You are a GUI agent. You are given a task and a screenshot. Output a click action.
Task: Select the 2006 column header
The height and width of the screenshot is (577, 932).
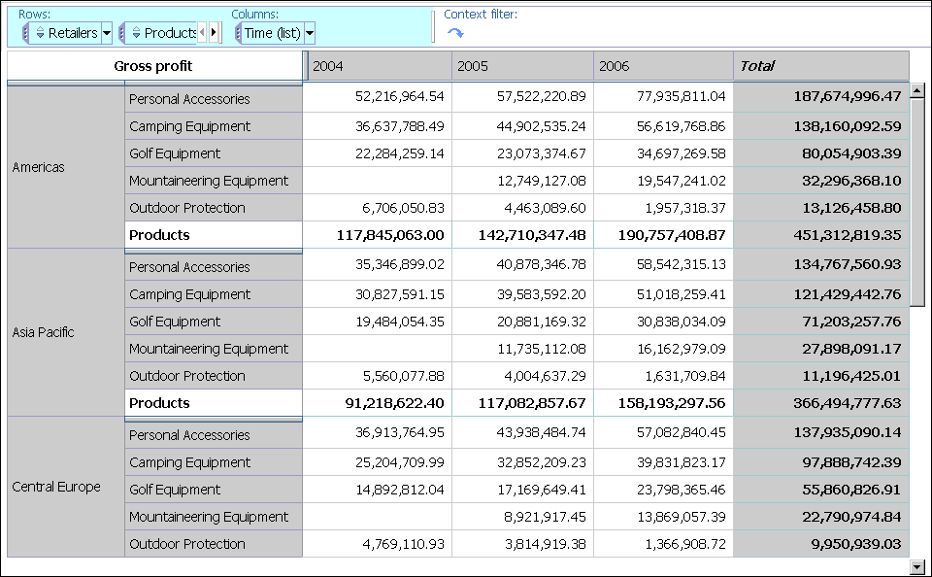point(663,66)
